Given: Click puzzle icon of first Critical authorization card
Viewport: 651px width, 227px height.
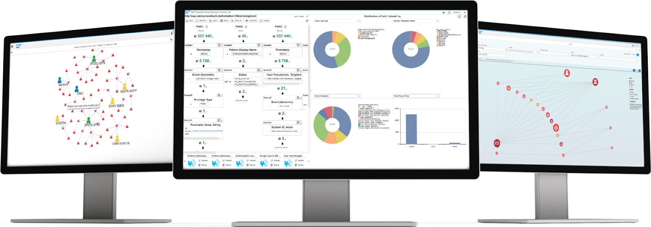Looking at the screenshot, I should (192, 163).
